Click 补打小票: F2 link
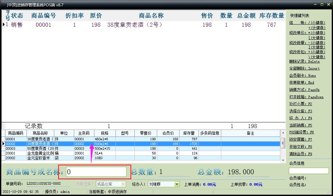This screenshot has width=333, height=196. pos(300,104)
